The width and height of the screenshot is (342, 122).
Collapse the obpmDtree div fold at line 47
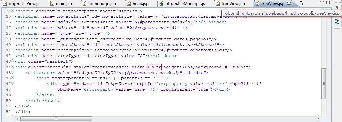(12, 84)
